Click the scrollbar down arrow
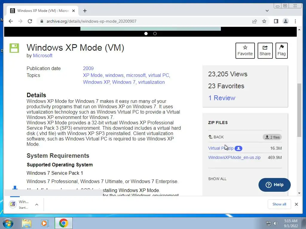This screenshot has height=229, width=306. point(299,193)
